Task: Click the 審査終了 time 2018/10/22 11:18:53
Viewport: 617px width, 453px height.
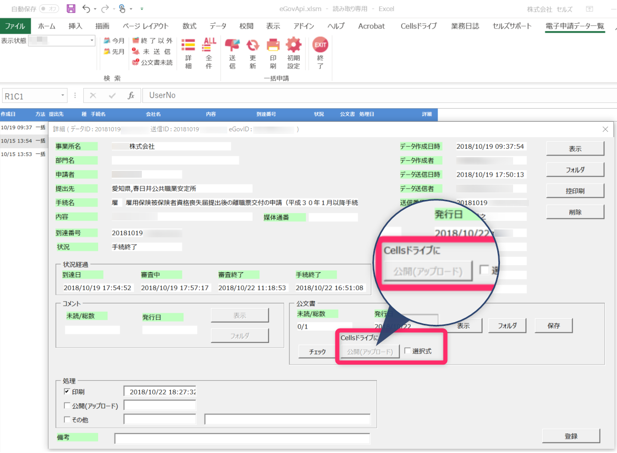Action: (252, 288)
